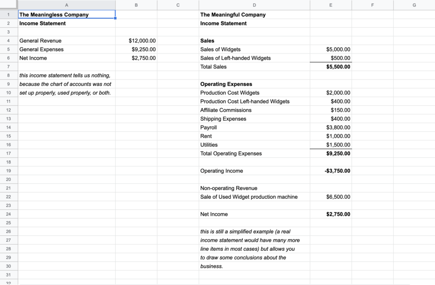Select the General Expenses label cell

(x=67, y=49)
